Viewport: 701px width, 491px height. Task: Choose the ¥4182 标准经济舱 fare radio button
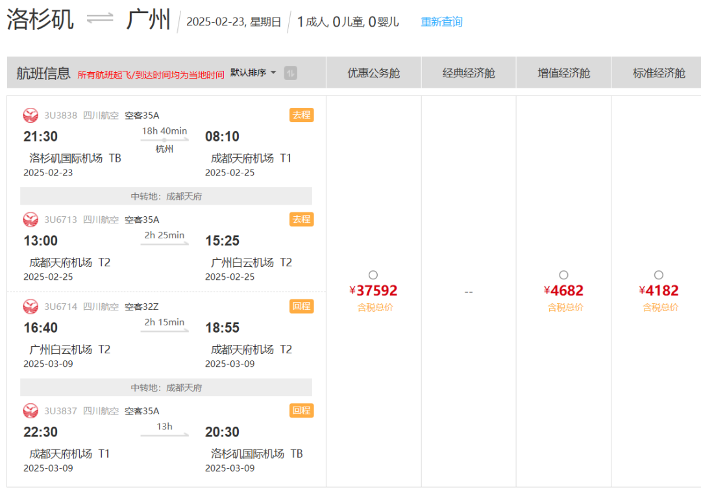tap(659, 275)
